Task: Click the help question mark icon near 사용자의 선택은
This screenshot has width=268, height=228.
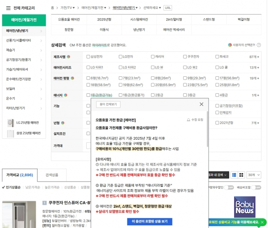Action: [x=259, y=45]
